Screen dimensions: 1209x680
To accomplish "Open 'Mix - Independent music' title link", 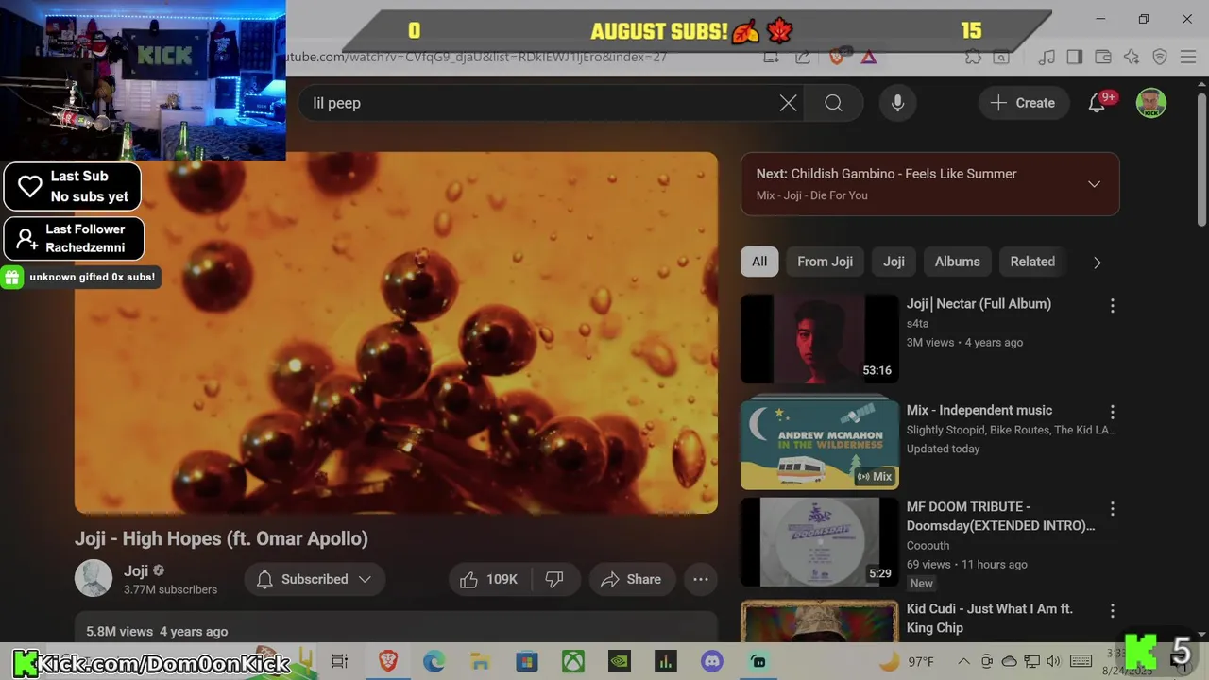I will (979, 410).
